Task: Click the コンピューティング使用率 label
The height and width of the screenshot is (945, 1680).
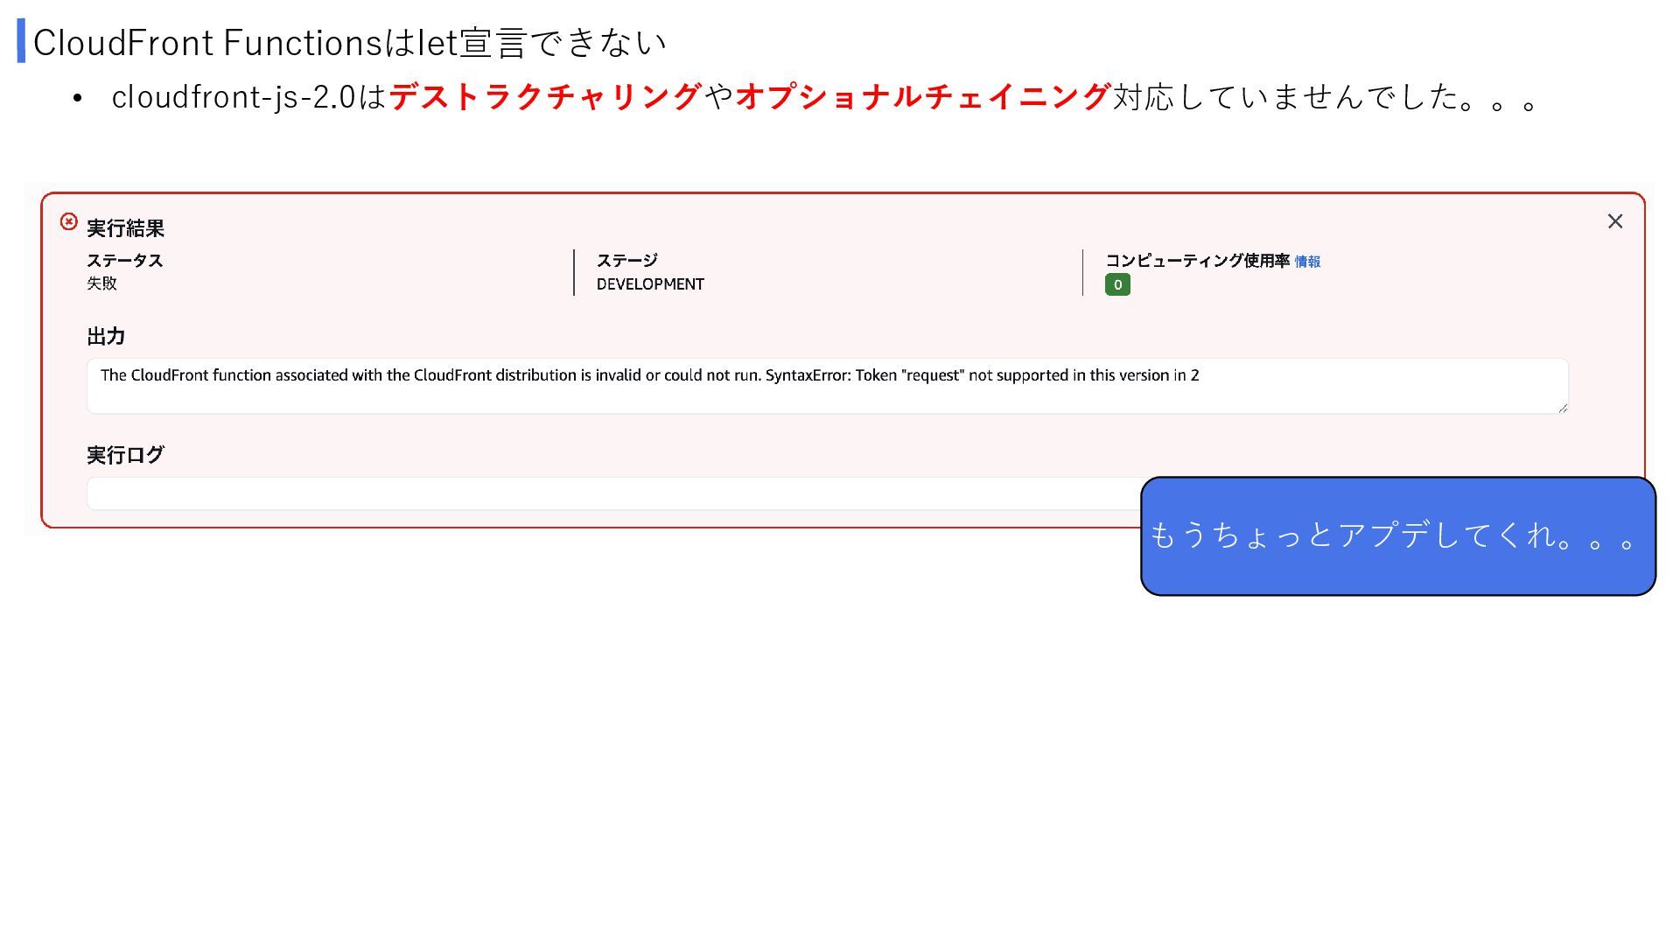Action: pyautogui.click(x=1197, y=261)
